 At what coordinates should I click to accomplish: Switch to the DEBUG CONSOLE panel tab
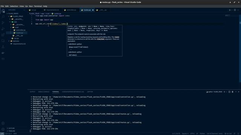click(44, 92)
